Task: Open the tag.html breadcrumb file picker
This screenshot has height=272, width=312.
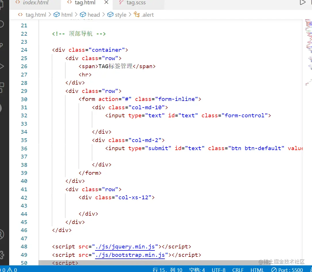Action: click(x=32, y=15)
